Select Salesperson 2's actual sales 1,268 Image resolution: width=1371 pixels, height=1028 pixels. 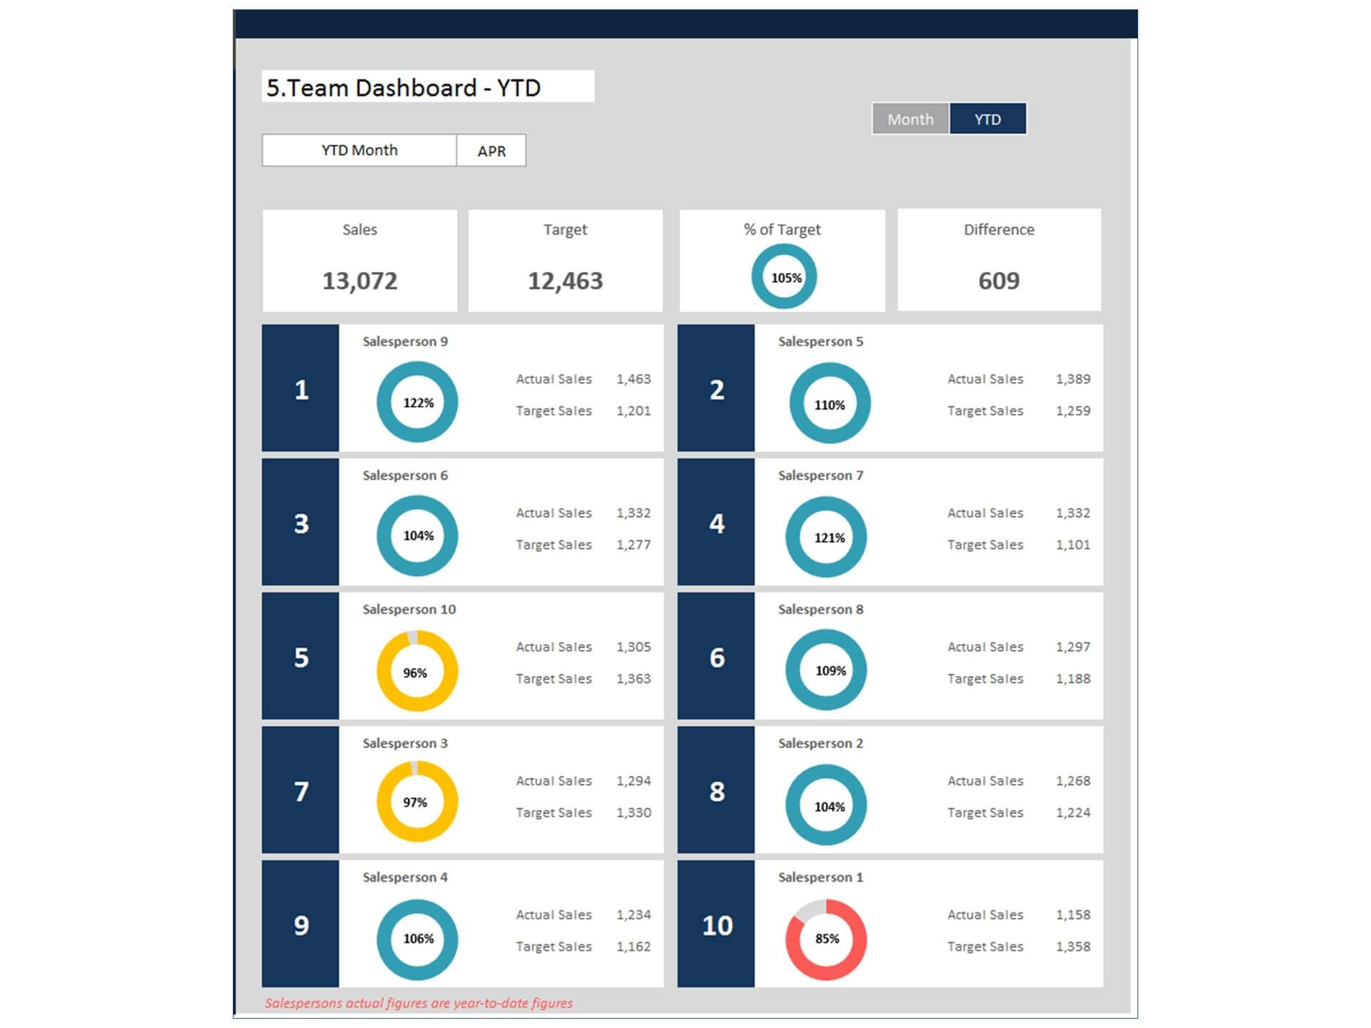(1073, 781)
